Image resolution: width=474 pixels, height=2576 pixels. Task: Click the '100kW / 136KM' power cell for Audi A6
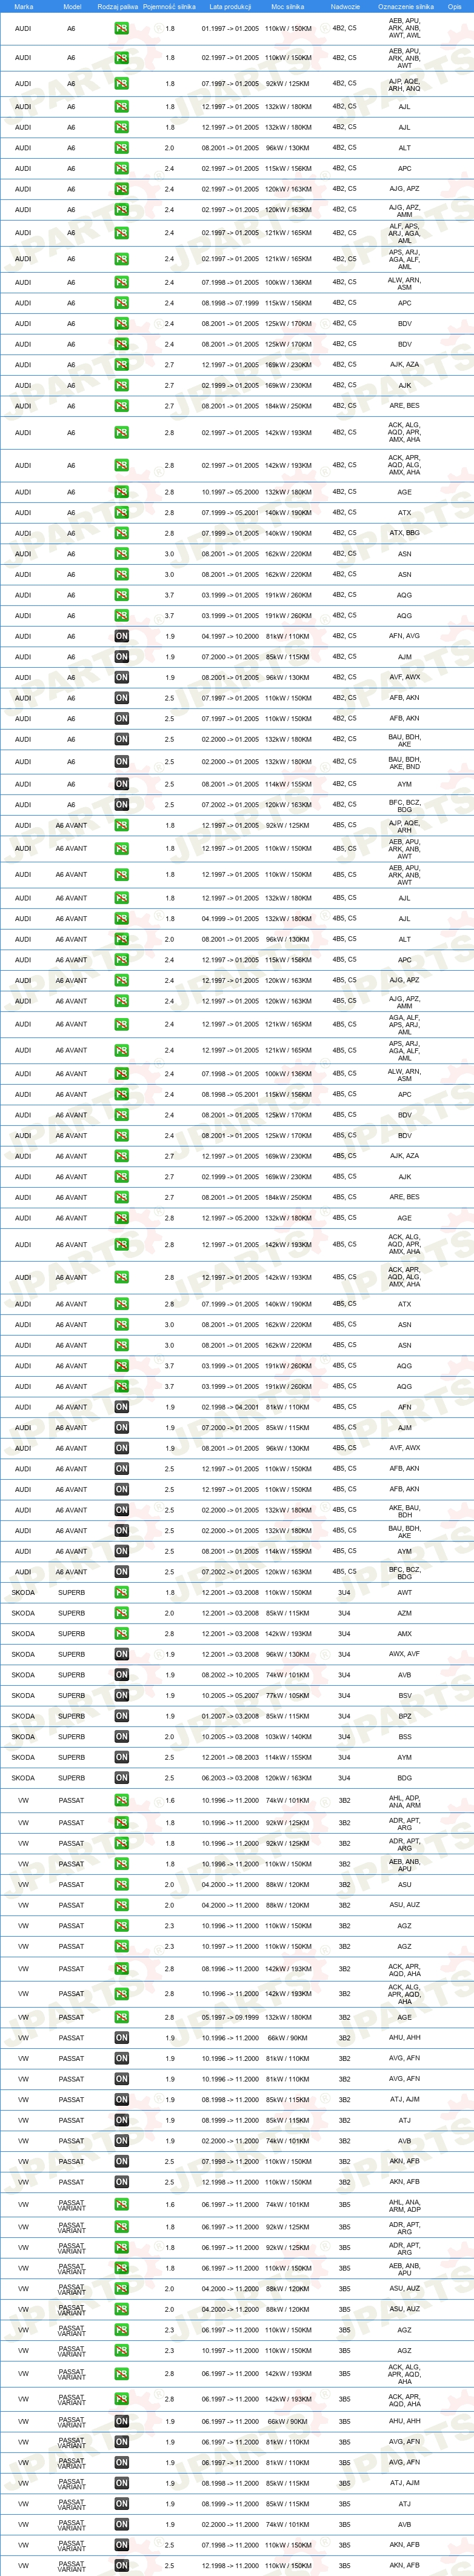coord(287,282)
